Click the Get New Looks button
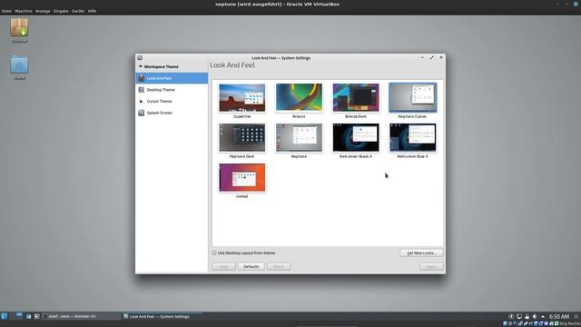 421,253
